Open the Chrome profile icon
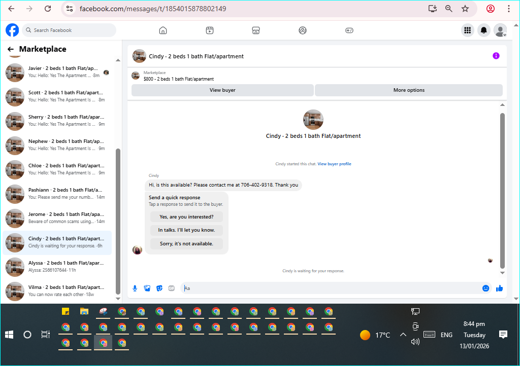This screenshot has width=520, height=366. click(x=491, y=9)
